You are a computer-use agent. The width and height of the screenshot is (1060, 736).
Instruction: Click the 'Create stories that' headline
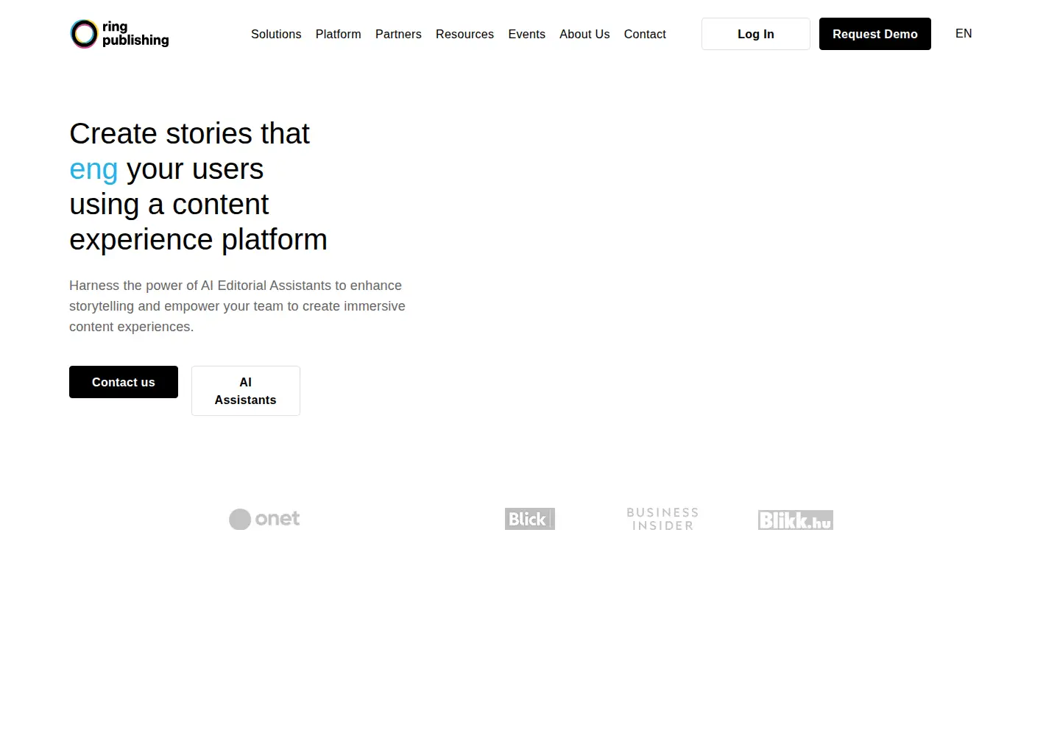[x=198, y=186]
